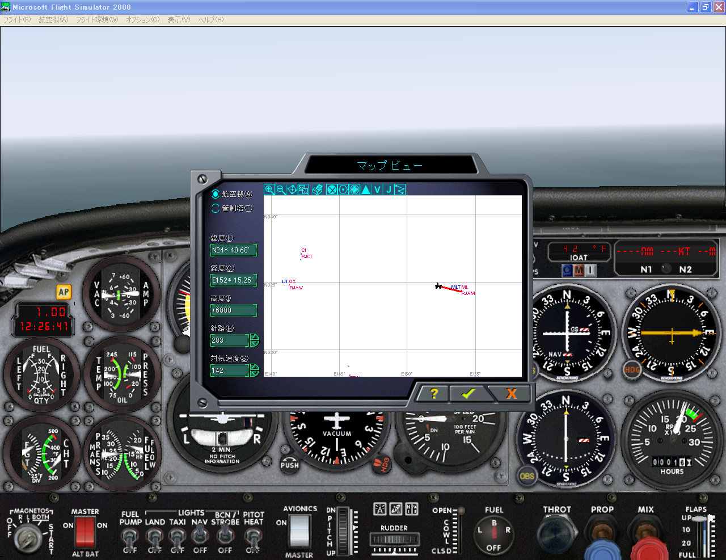This screenshot has height=560, width=726.
Task: Click the white I marker beacon light
Action: (x=590, y=271)
